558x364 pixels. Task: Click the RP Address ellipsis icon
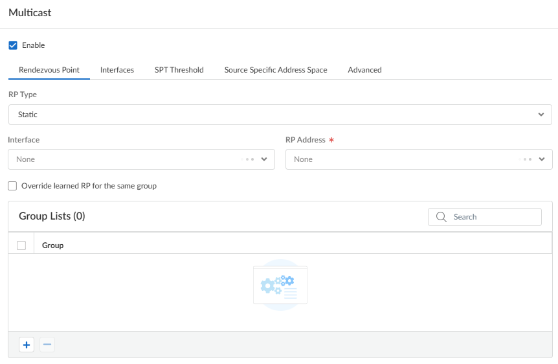525,159
